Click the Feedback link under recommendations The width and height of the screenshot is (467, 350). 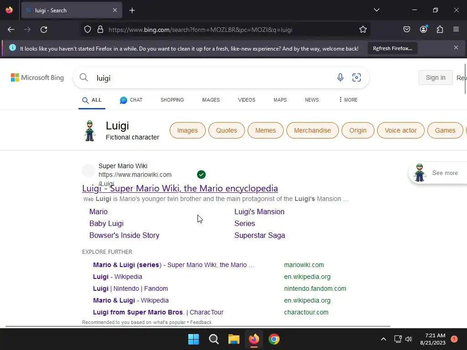[x=201, y=322]
